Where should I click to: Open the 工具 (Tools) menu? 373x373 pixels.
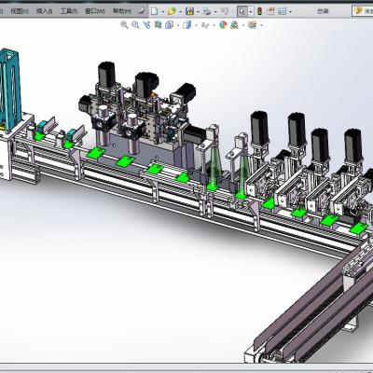(69, 11)
